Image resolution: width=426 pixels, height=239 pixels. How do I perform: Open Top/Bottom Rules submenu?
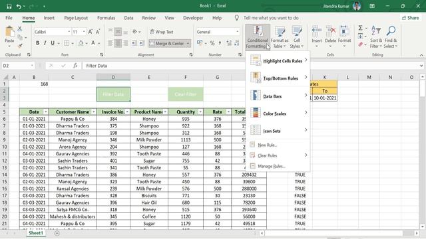pos(278,78)
